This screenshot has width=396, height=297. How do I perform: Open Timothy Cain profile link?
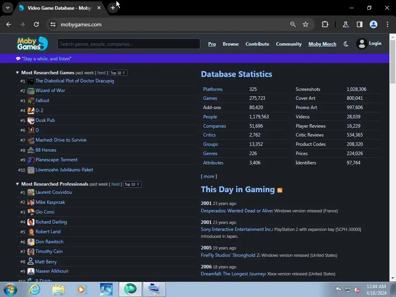point(49,251)
